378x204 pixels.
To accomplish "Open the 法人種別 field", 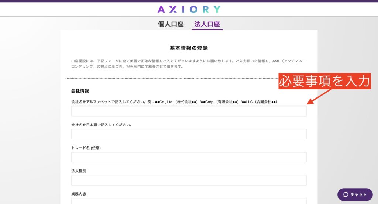I will (189, 180).
